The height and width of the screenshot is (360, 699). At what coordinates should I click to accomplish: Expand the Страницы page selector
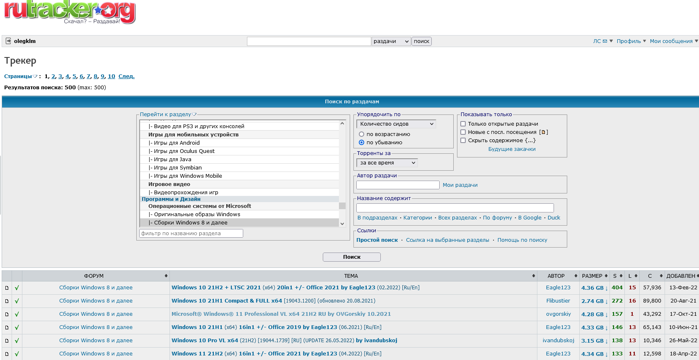click(x=21, y=76)
